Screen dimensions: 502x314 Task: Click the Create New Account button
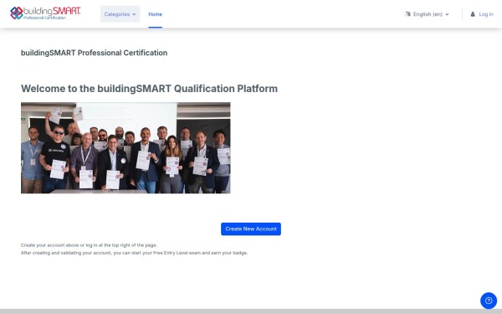click(x=251, y=229)
